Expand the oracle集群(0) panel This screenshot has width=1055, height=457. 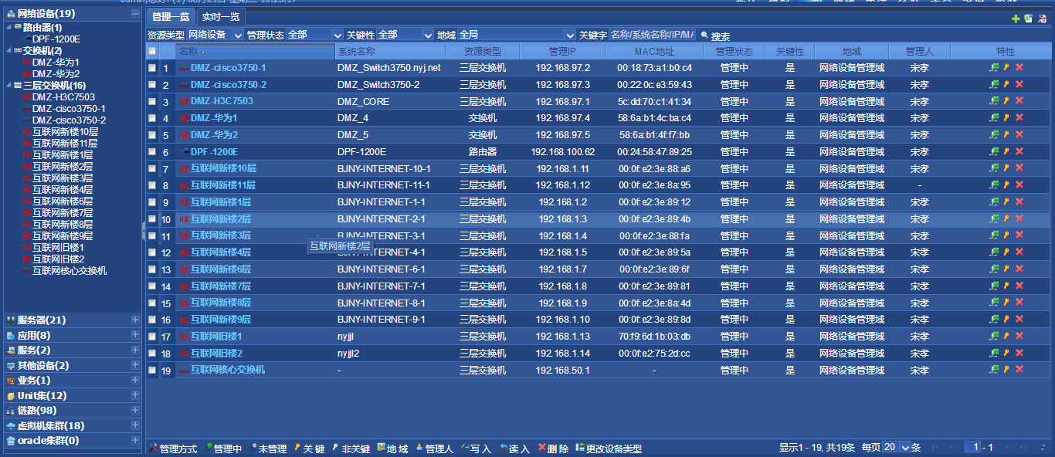pos(135,440)
